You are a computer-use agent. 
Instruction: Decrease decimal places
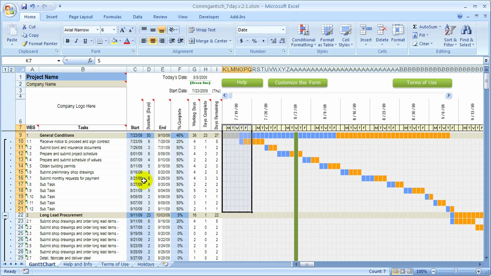(282, 41)
